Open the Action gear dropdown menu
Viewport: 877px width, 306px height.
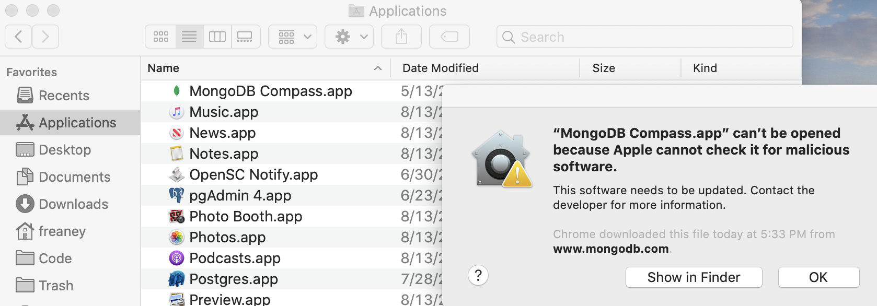(349, 37)
